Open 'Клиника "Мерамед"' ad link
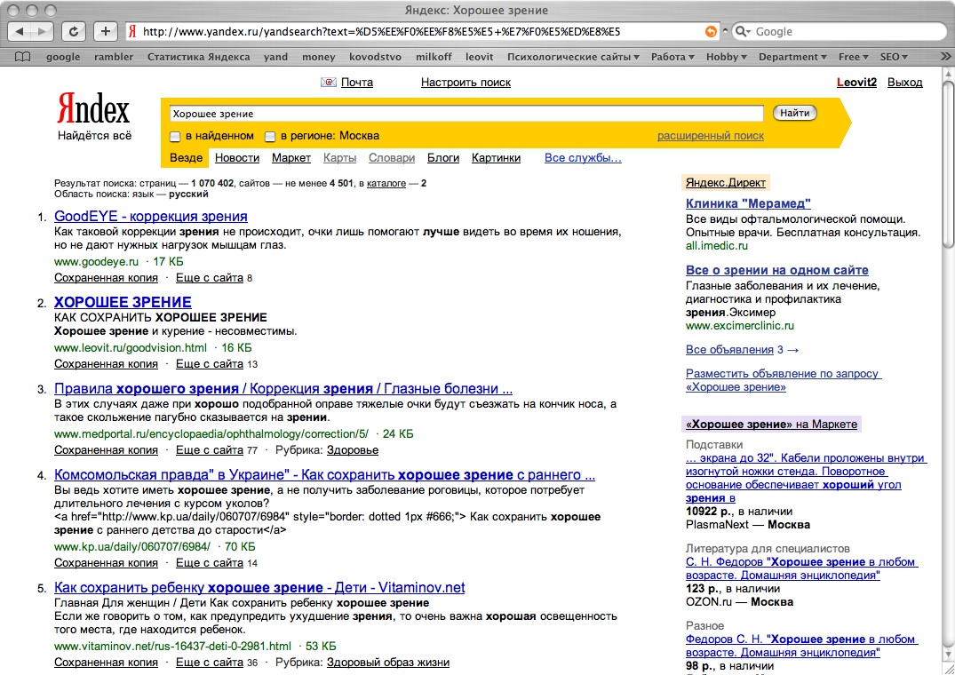 pyautogui.click(x=748, y=203)
